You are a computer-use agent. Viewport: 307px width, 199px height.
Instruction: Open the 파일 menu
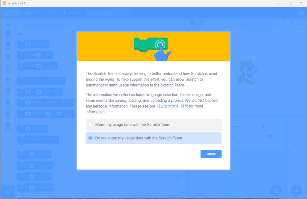pyautogui.click(x=40, y=13)
